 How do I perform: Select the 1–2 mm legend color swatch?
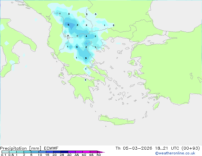(x=20, y=152)
